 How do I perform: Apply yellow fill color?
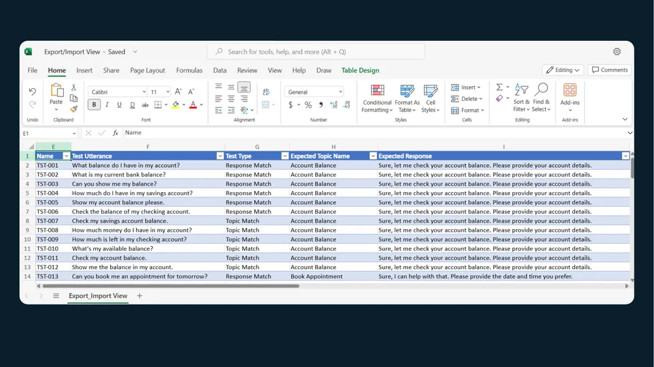[x=176, y=105]
